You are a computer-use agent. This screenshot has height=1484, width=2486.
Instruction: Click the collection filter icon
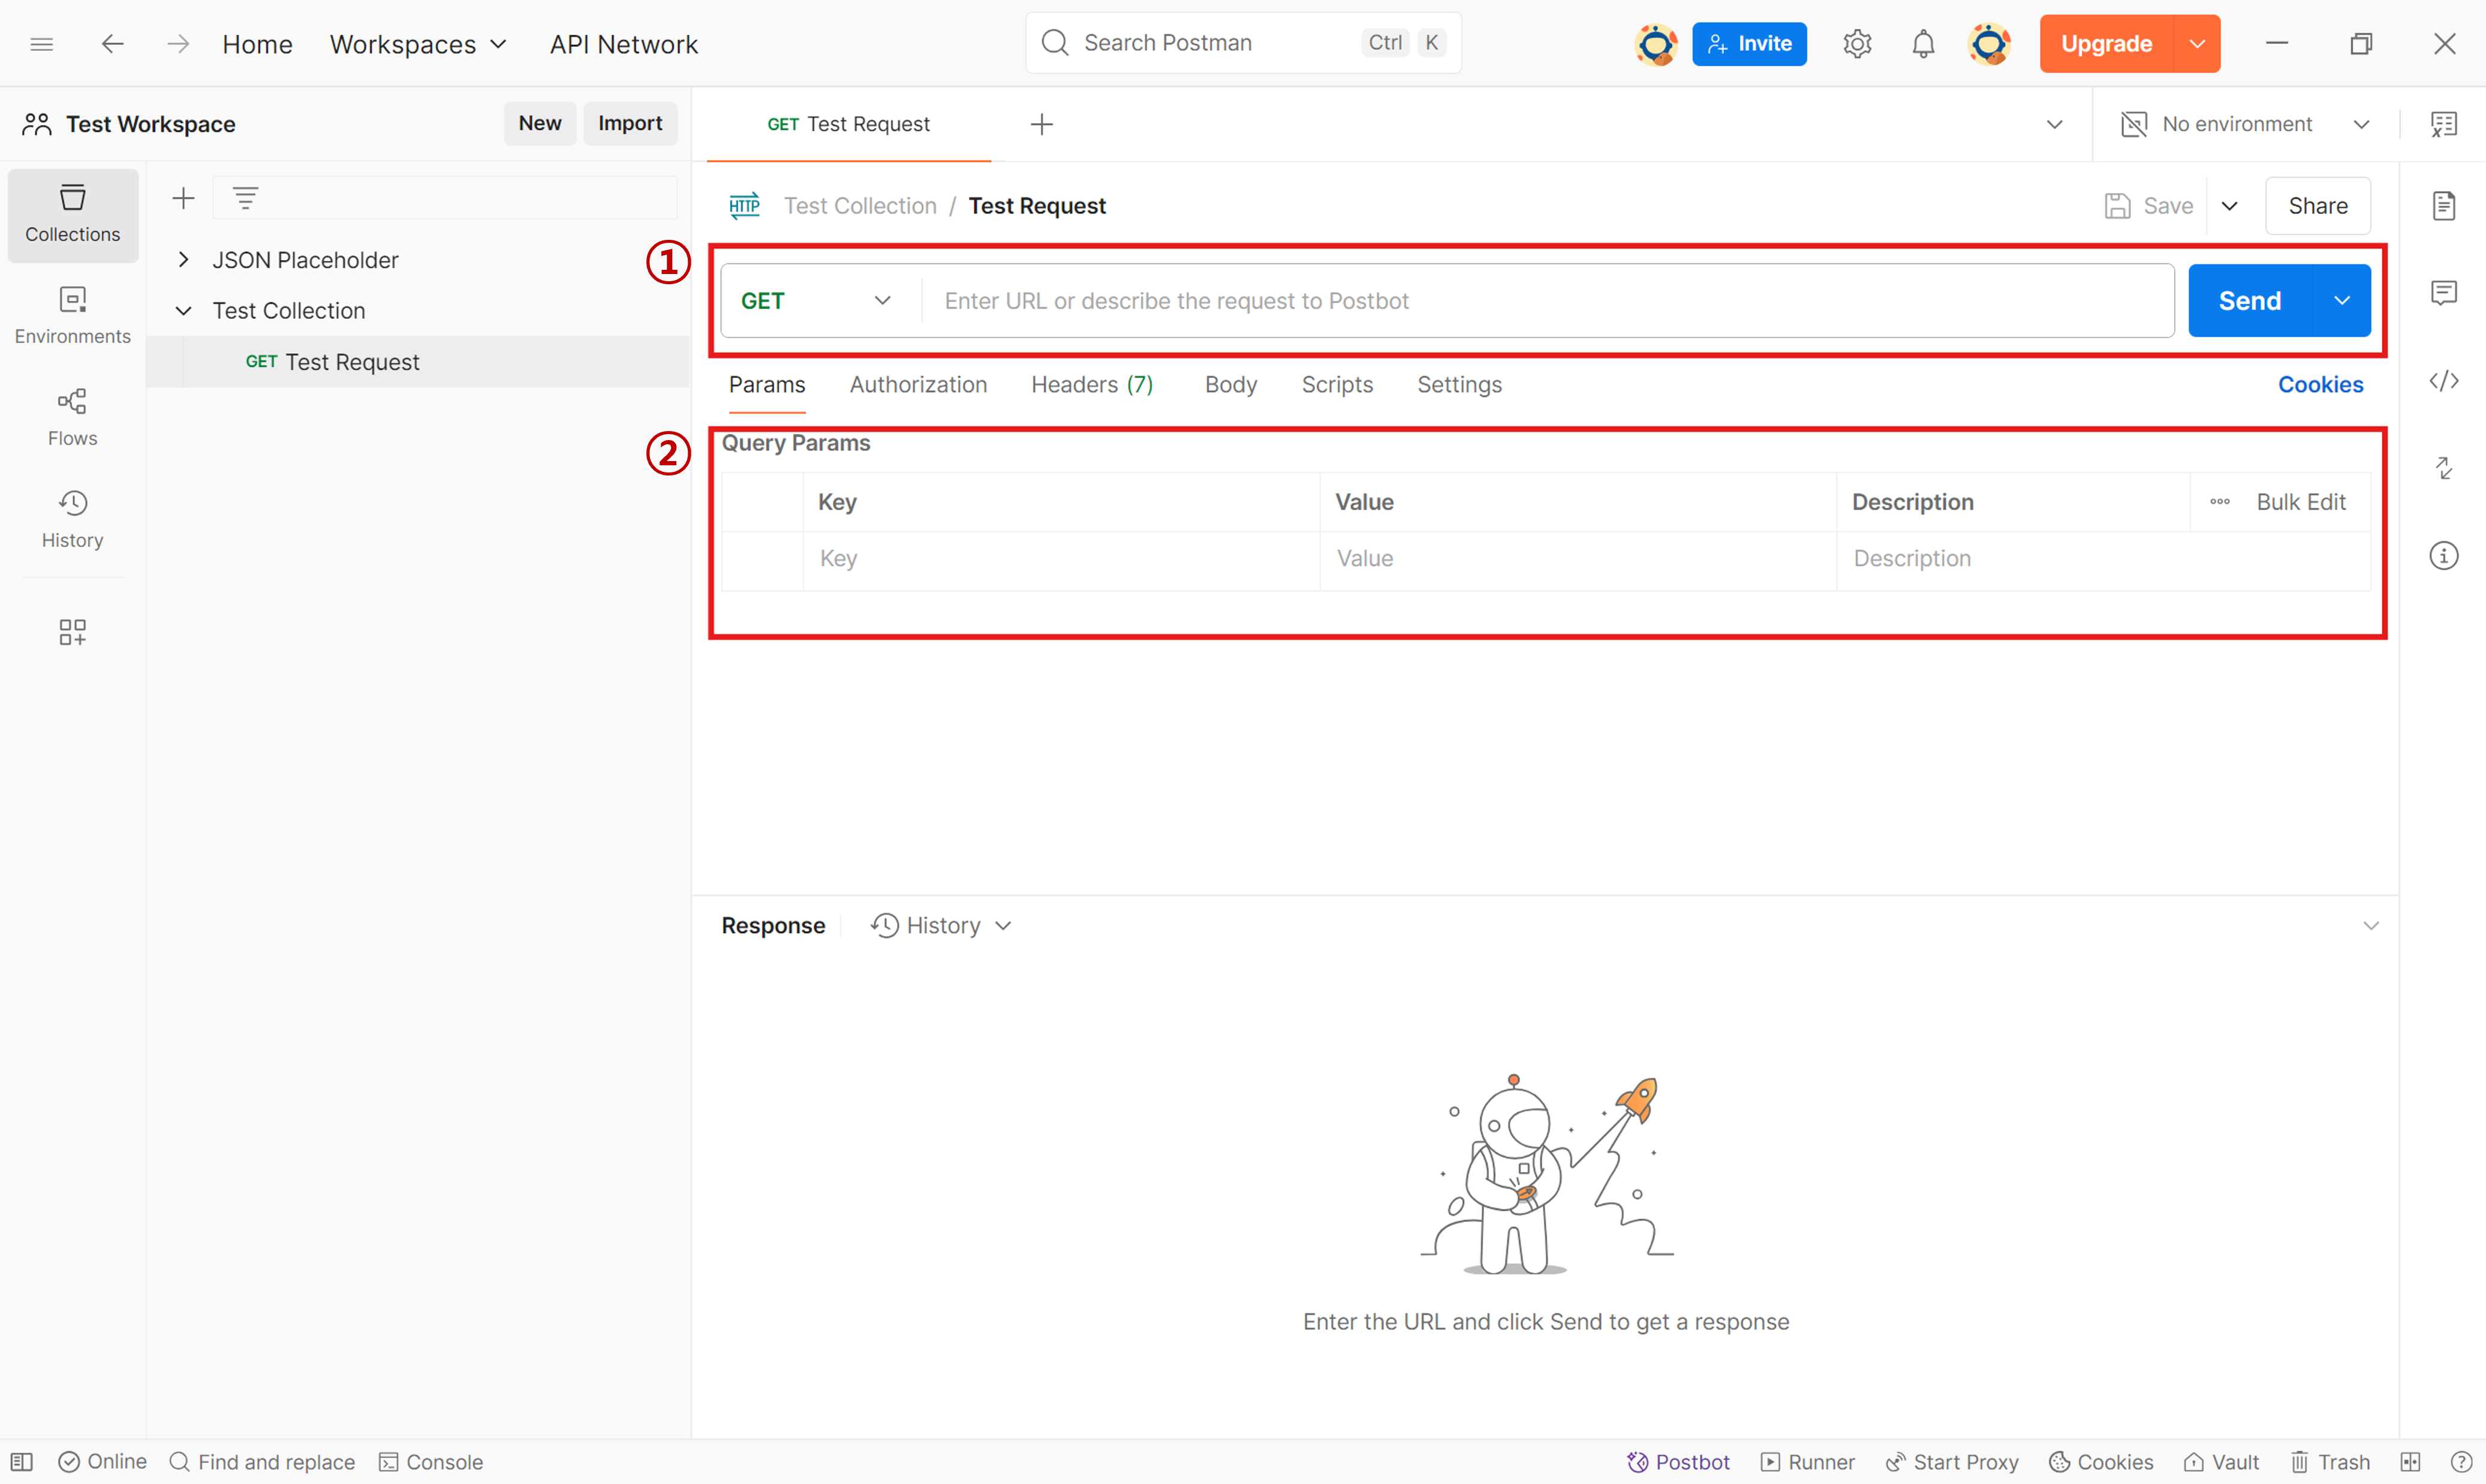tap(246, 198)
